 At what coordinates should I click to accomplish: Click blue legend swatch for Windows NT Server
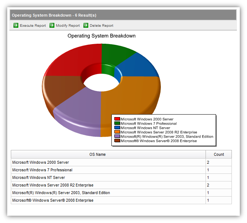coord(117,128)
